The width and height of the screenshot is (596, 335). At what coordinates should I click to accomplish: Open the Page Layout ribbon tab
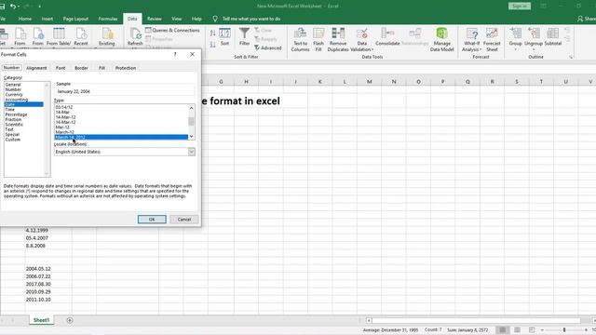coord(75,19)
